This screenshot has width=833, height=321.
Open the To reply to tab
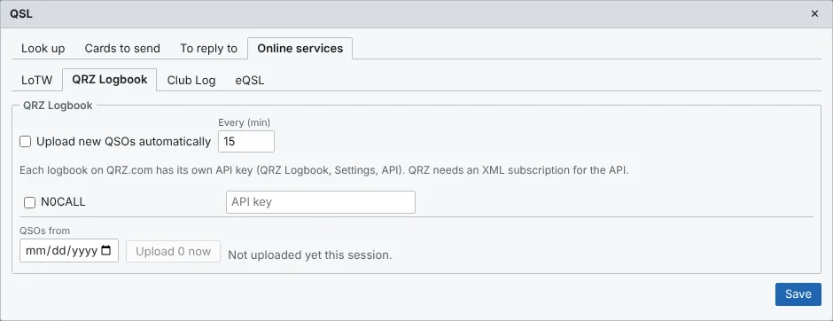[208, 49]
